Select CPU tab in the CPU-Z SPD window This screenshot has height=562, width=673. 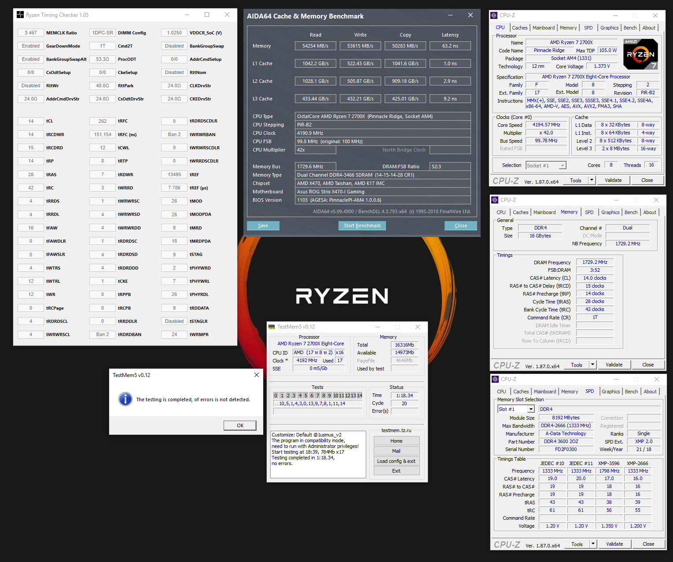[x=501, y=392]
